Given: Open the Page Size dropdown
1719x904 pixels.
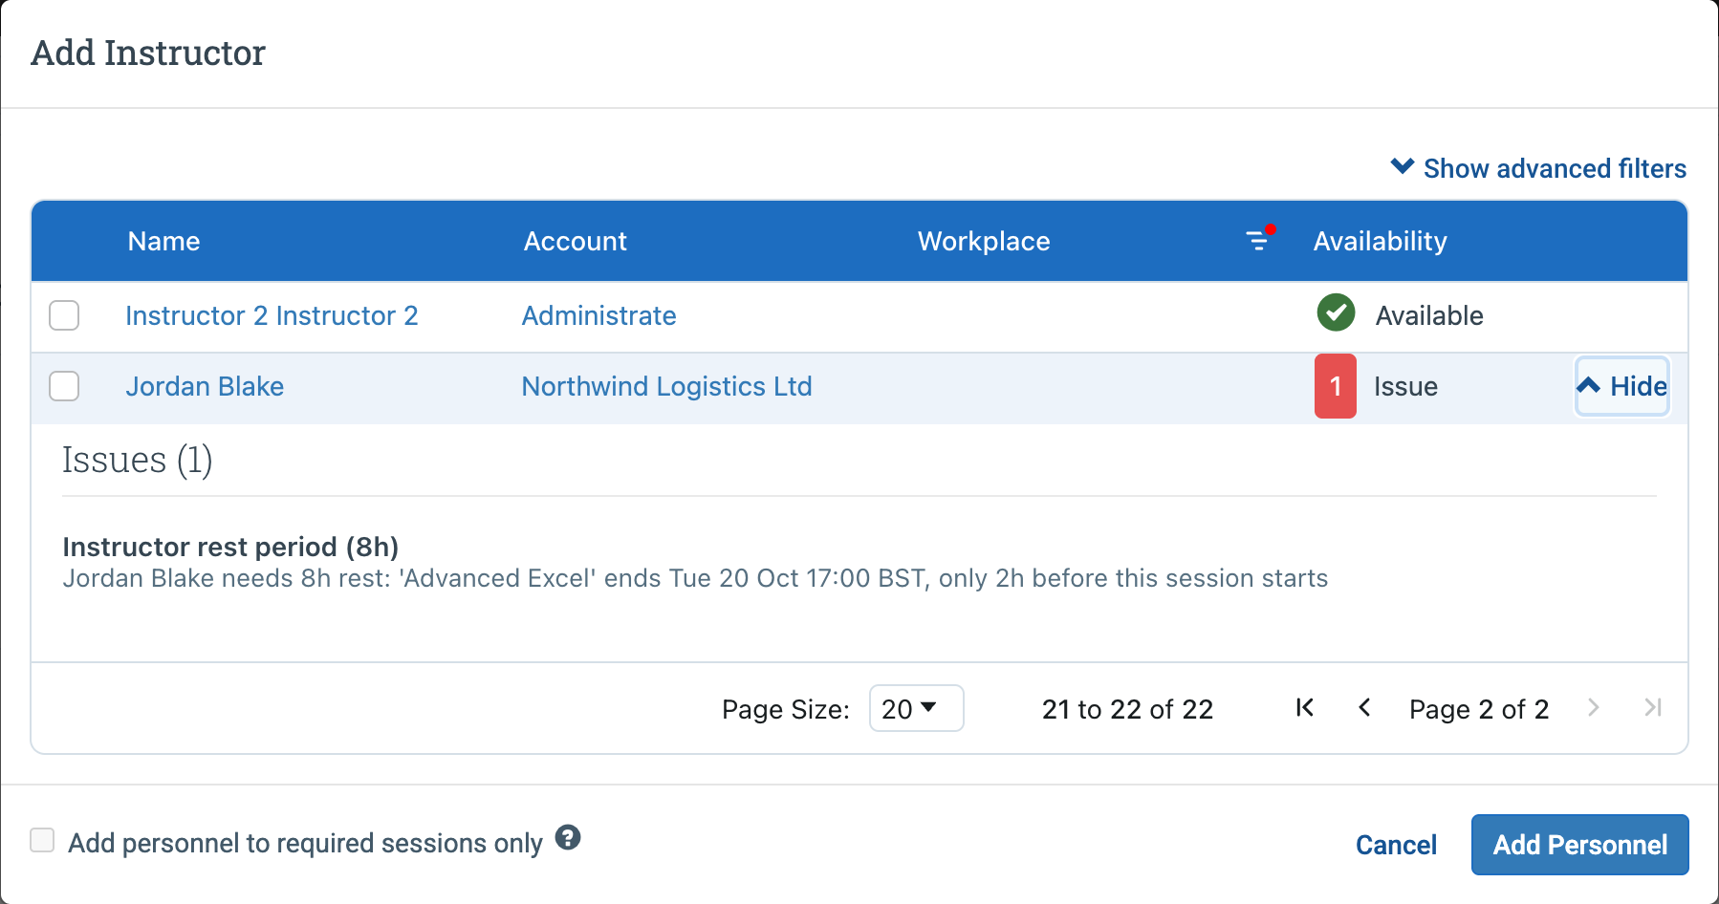Looking at the screenshot, I should point(916,708).
